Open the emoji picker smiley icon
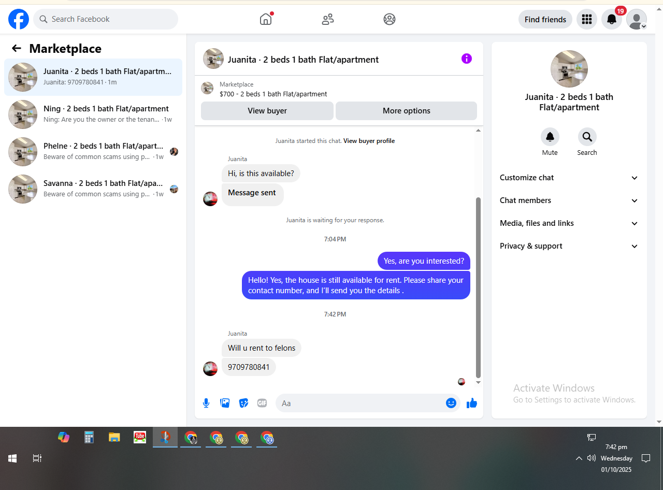 451,403
